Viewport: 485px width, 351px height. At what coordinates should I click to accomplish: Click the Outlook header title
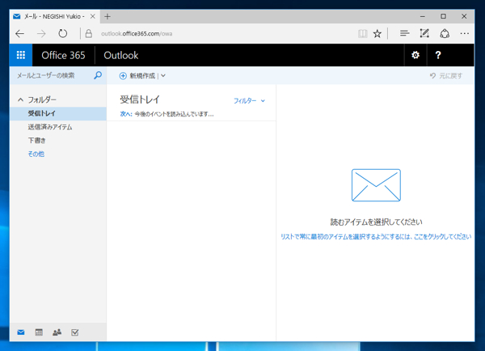tap(121, 55)
